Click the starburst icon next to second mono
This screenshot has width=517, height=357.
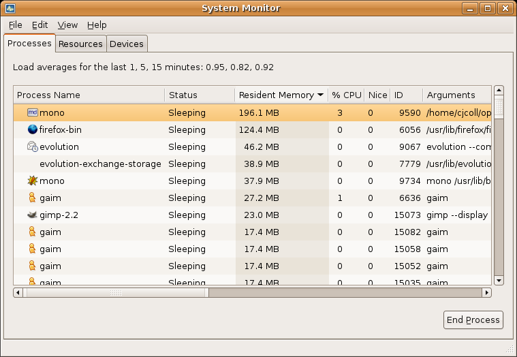[32, 181]
